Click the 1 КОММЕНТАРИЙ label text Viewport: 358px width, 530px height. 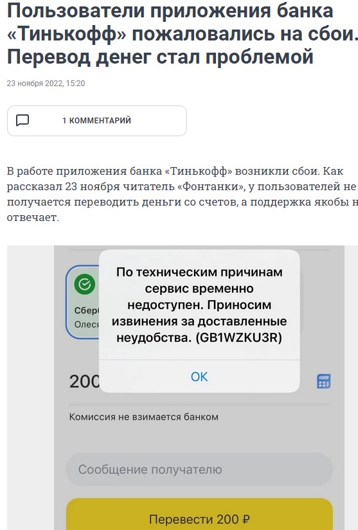[96, 121]
